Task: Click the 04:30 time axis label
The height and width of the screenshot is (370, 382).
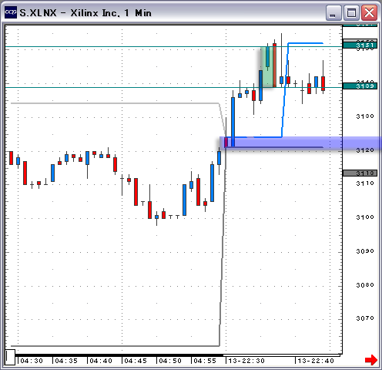Action: coord(32,361)
